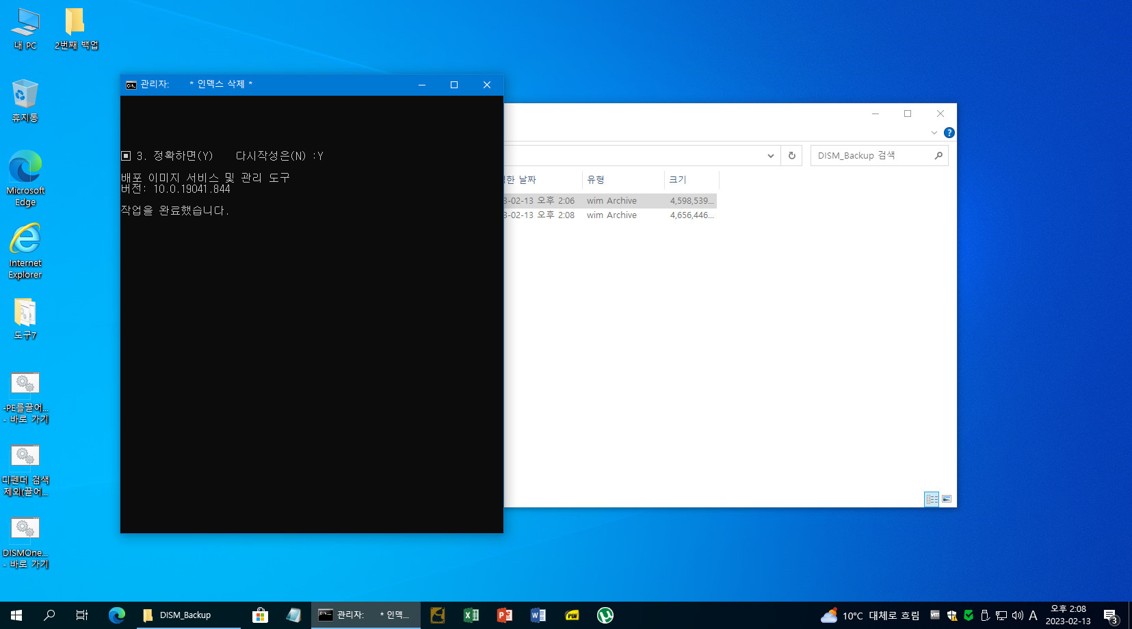
Task: Open Explorer Help question mark button
Action: pos(949,133)
